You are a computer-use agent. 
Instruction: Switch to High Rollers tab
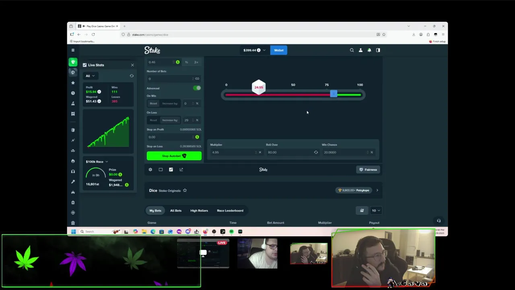point(199,211)
